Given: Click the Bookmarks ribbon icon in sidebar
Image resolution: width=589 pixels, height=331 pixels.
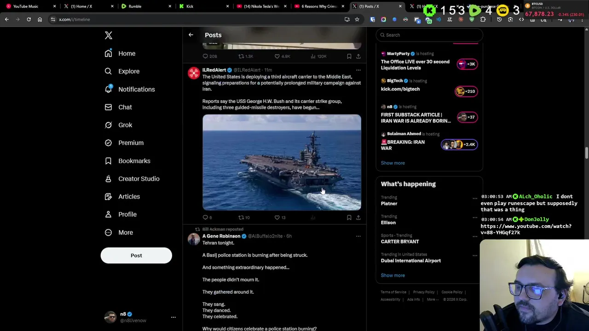Looking at the screenshot, I should click(x=108, y=161).
